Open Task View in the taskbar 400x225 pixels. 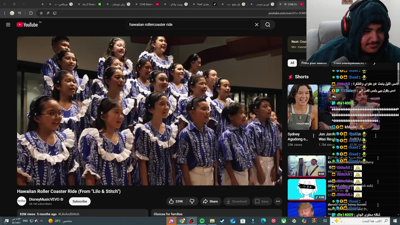click(325, 221)
